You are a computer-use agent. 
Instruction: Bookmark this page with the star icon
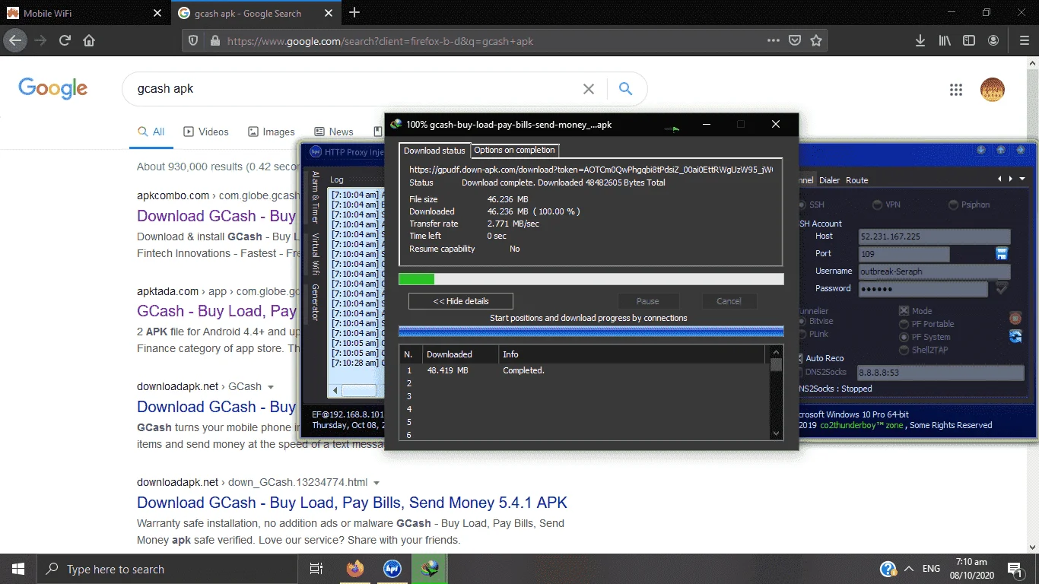[816, 41]
